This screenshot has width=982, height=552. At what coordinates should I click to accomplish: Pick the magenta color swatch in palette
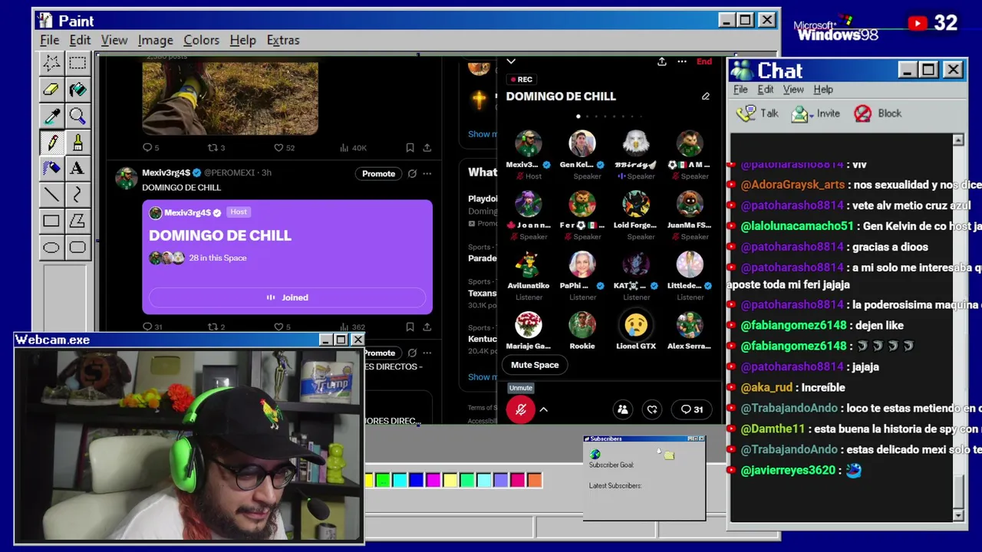[433, 481]
